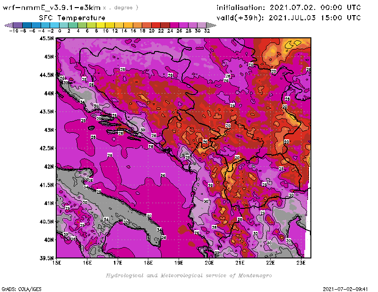Select the '41N' latitude label

tap(49, 203)
